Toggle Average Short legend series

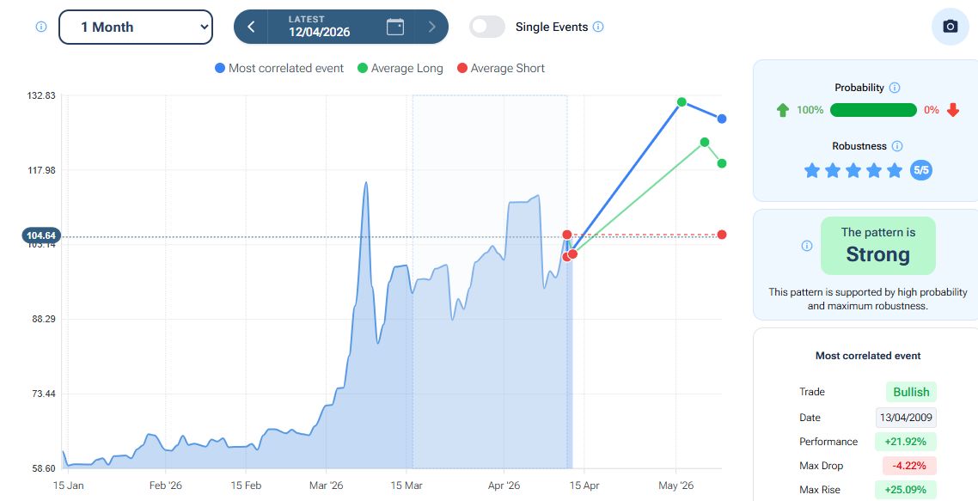(501, 68)
